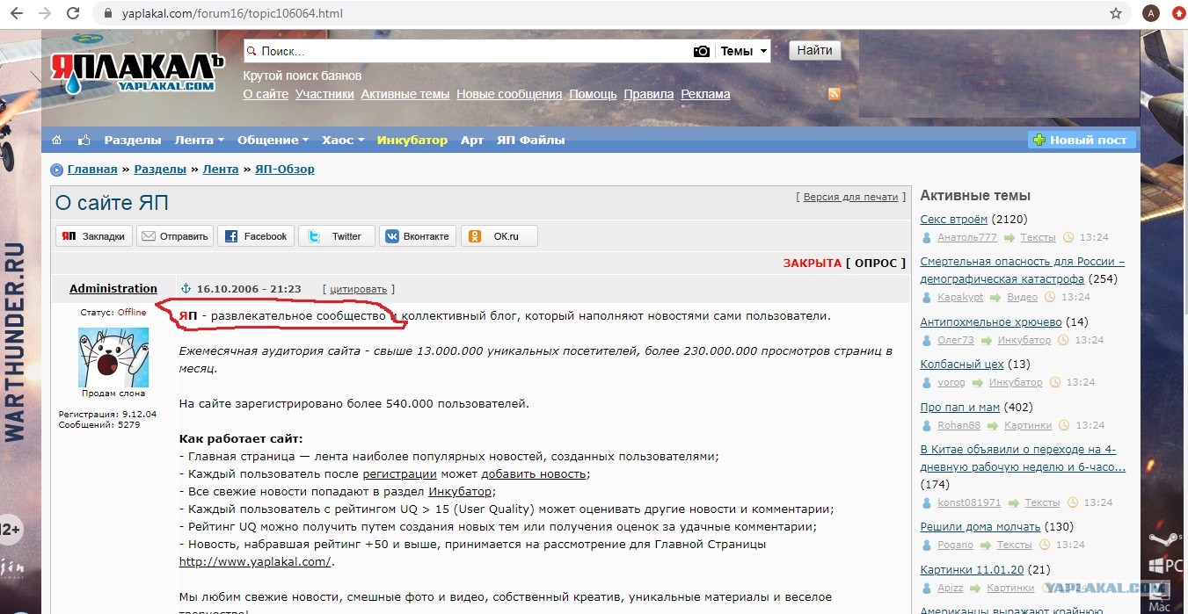
Task: Share topic on Facebook
Action: pos(256,236)
